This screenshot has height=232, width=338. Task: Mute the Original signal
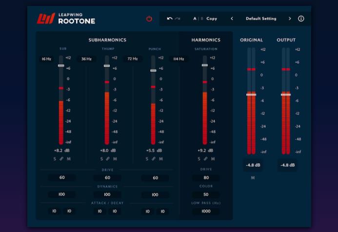click(x=253, y=178)
